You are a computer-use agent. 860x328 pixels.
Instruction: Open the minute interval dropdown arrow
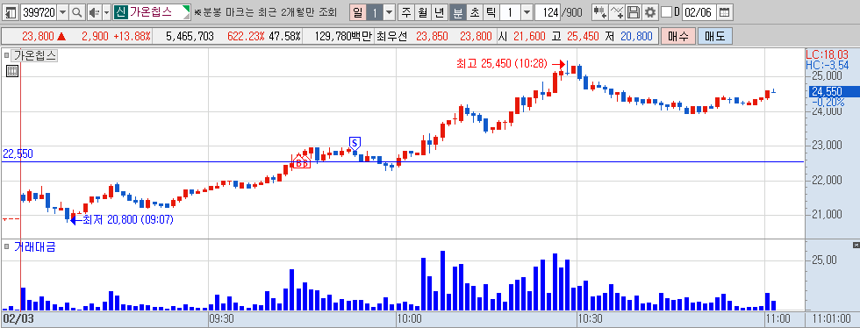pyautogui.click(x=527, y=11)
